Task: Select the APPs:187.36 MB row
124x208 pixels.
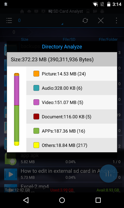Action: [x=72, y=131]
